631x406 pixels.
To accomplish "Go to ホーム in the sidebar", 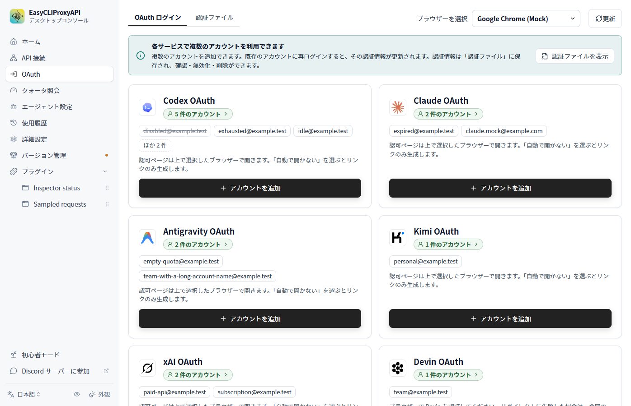I will click(x=59, y=42).
